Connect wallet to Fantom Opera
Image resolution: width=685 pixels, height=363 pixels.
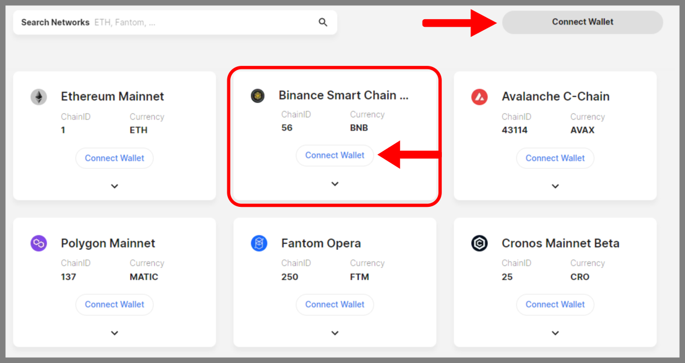coord(335,304)
